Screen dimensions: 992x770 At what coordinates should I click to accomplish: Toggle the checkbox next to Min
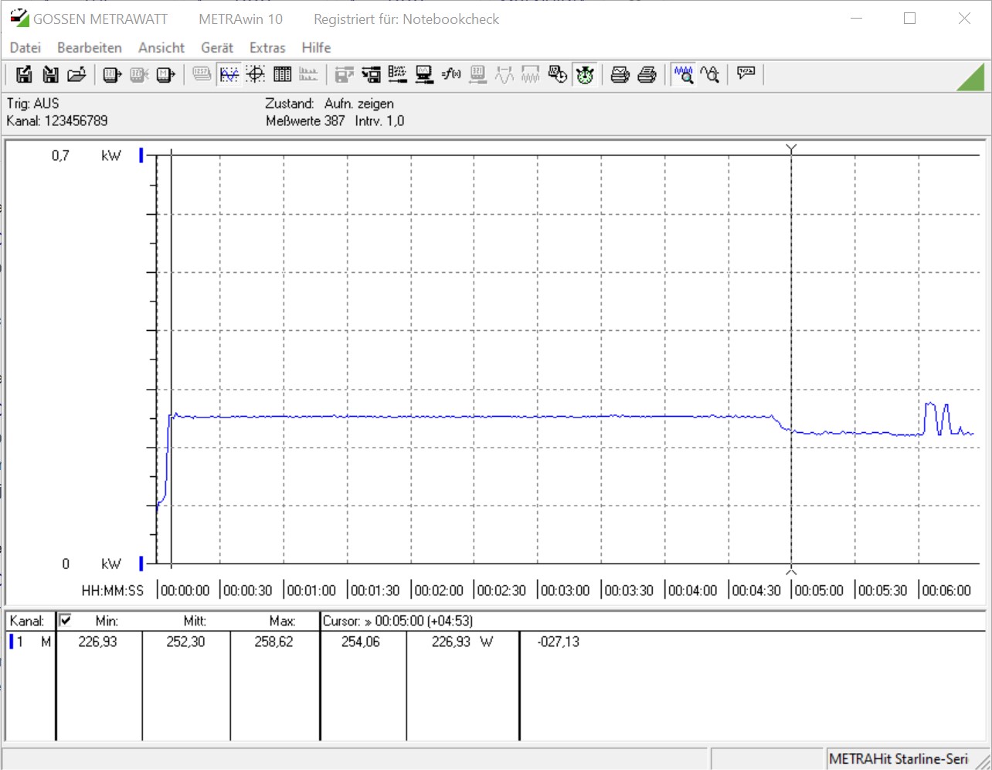pyautogui.click(x=66, y=620)
